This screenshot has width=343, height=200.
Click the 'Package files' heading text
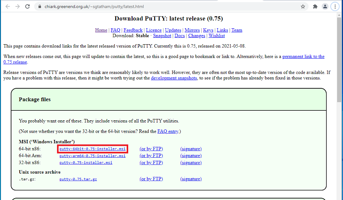coord(35,99)
